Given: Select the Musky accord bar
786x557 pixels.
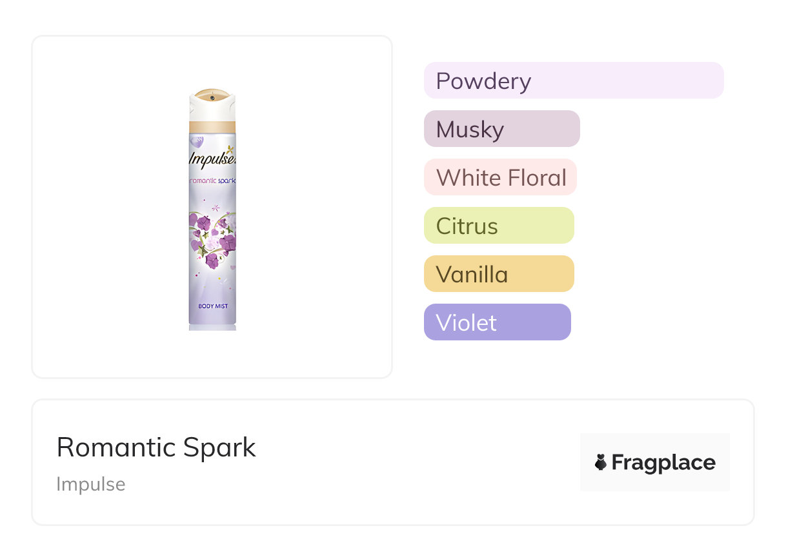Looking at the screenshot, I should tap(501, 129).
